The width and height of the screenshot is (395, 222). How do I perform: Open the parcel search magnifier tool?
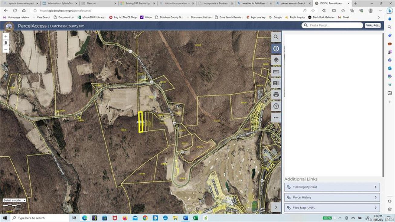[276, 37]
